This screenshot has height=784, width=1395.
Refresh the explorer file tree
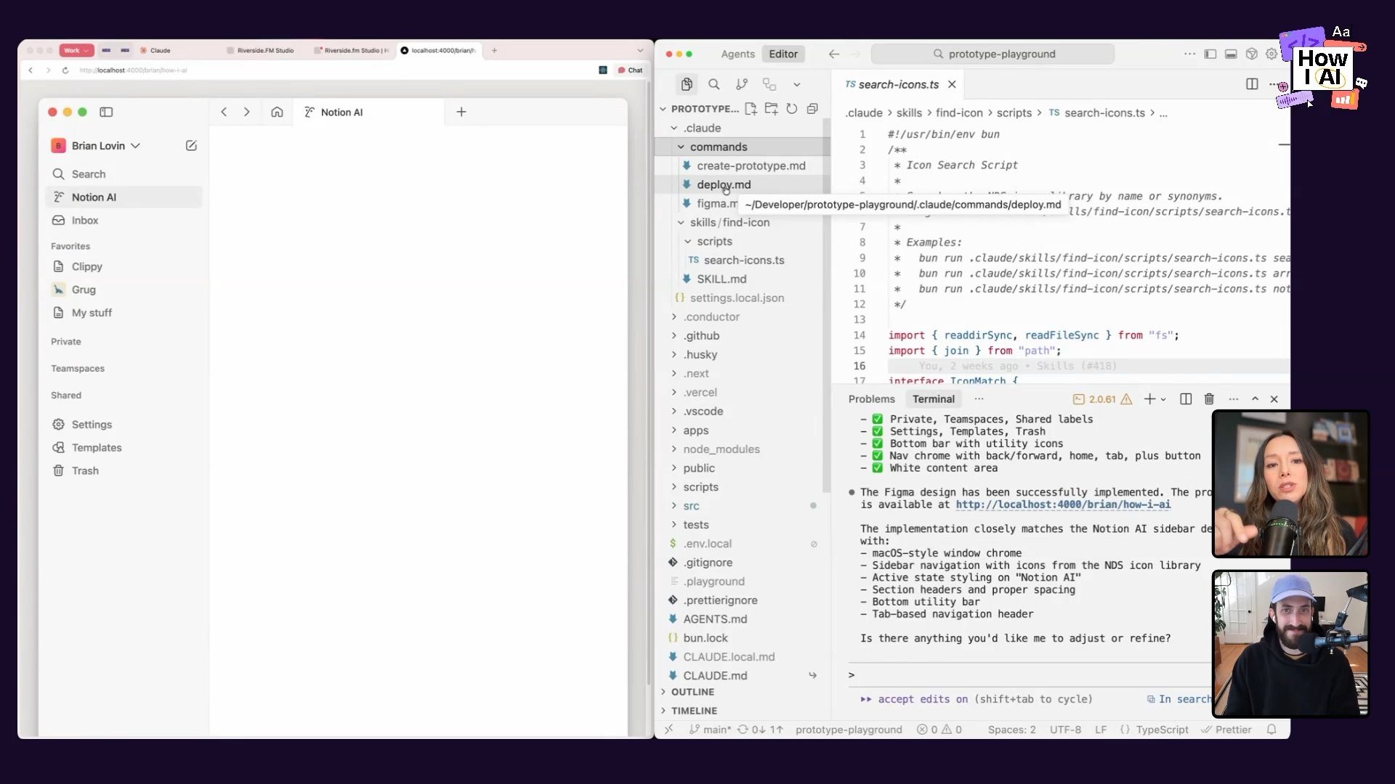click(791, 109)
